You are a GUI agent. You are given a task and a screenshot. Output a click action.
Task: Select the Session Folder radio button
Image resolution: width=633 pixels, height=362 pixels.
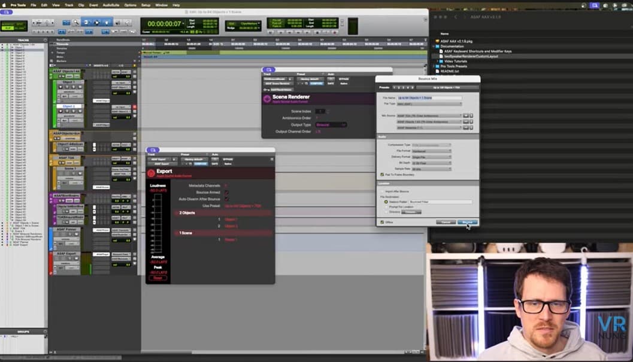[386, 202]
